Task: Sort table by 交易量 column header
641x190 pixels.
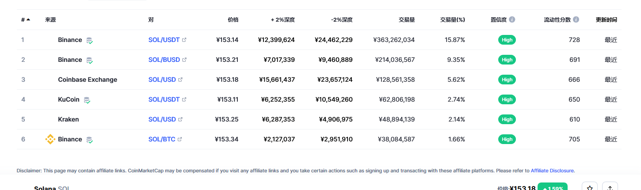Action: pyautogui.click(x=407, y=20)
